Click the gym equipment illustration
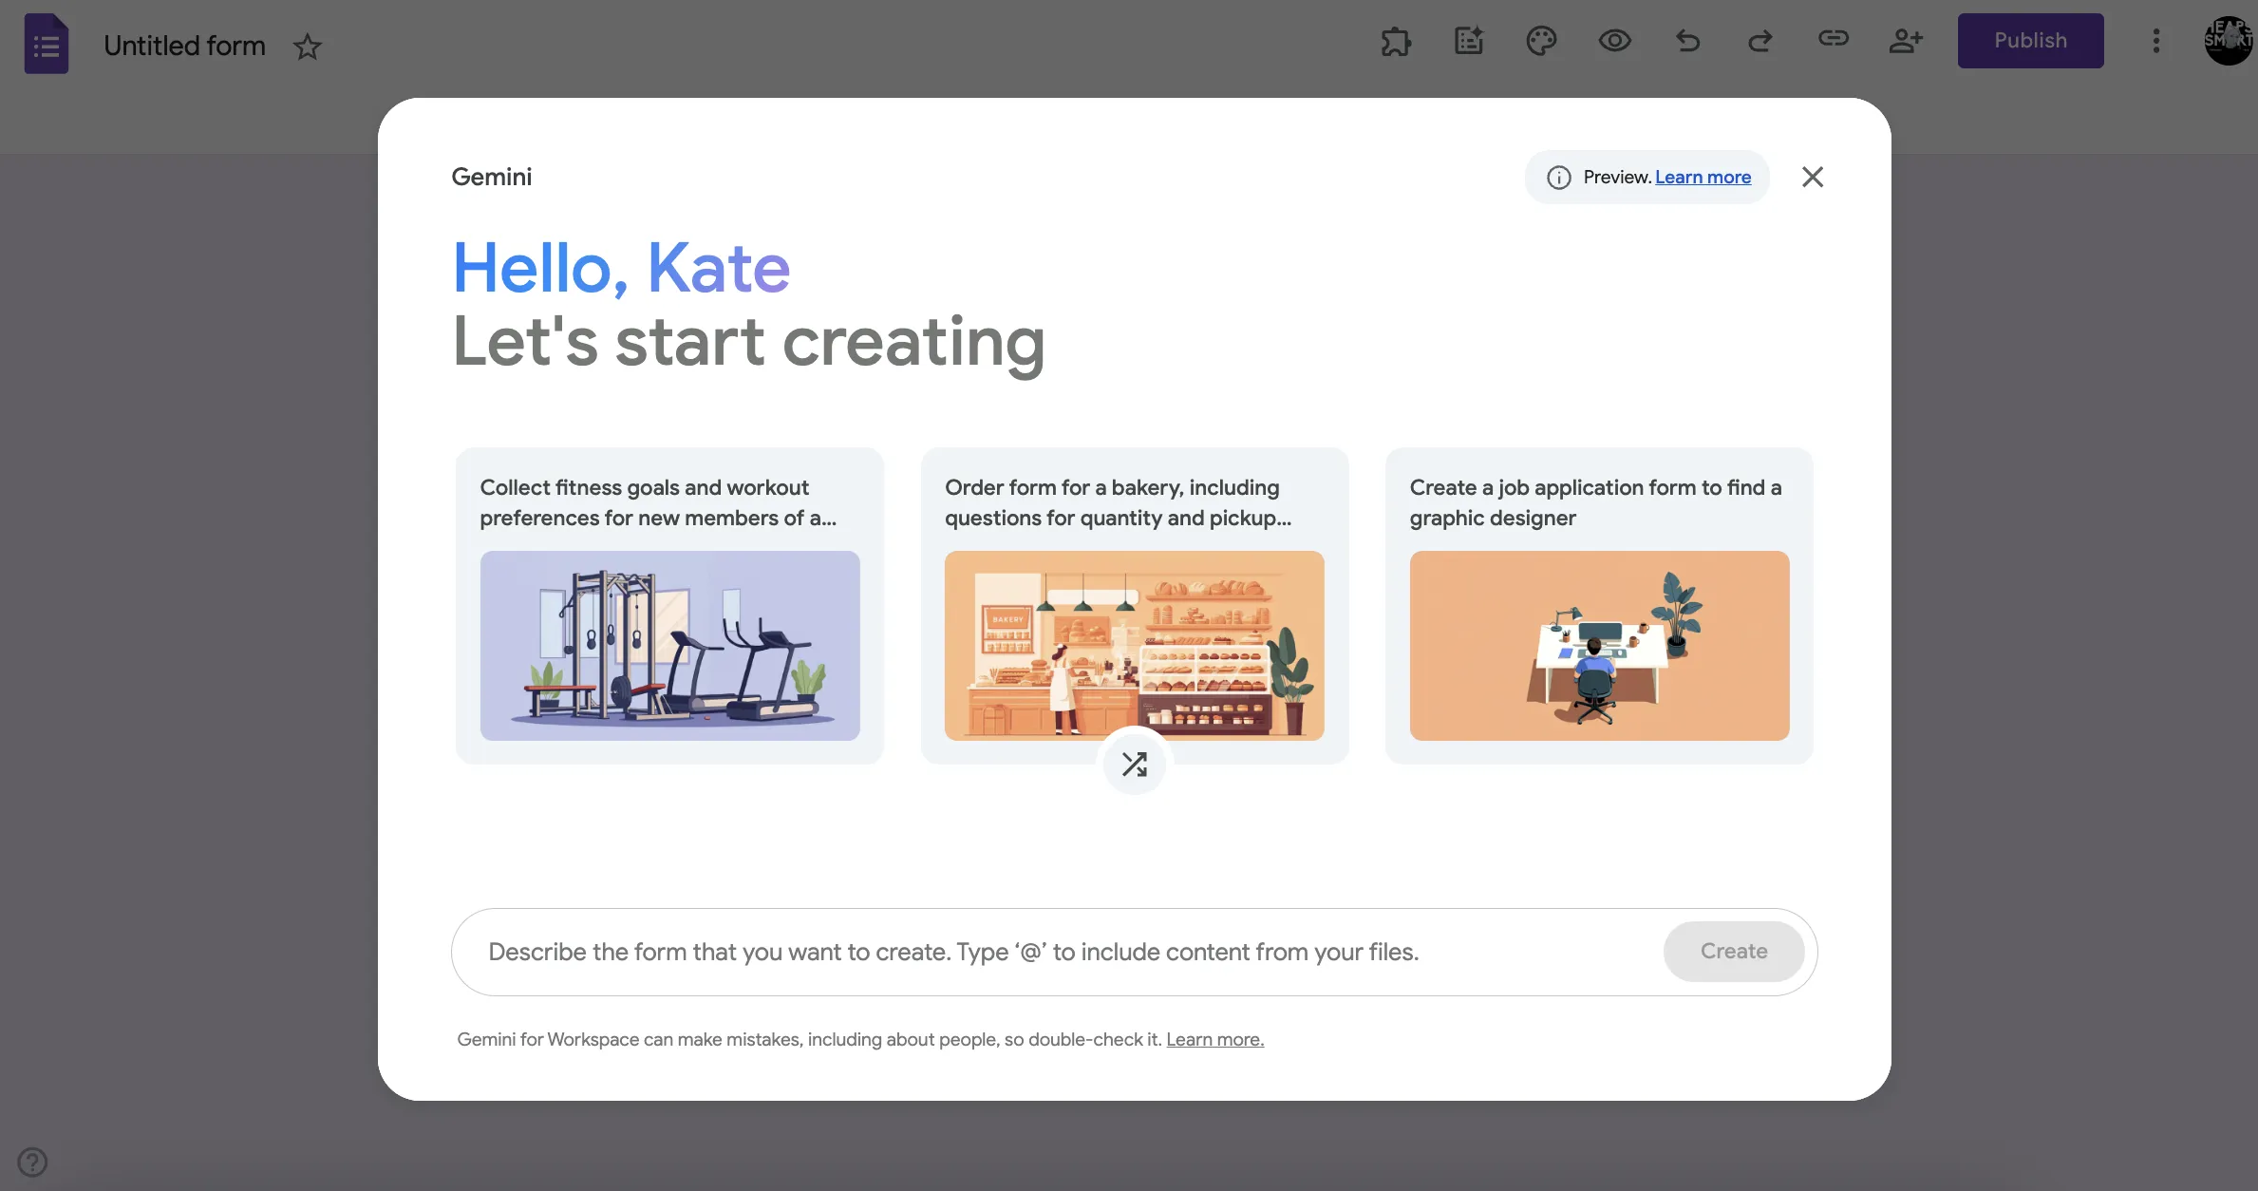This screenshot has height=1191, width=2258. pos(669,646)
